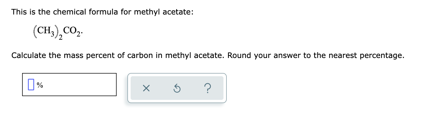
Task: Click the blue placeholder box in answer field
Action: [x=31, y=85]
